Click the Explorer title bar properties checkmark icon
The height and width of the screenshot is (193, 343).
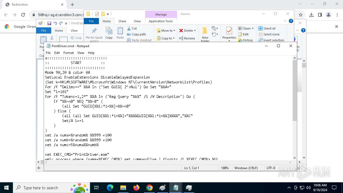coord(97,14)
